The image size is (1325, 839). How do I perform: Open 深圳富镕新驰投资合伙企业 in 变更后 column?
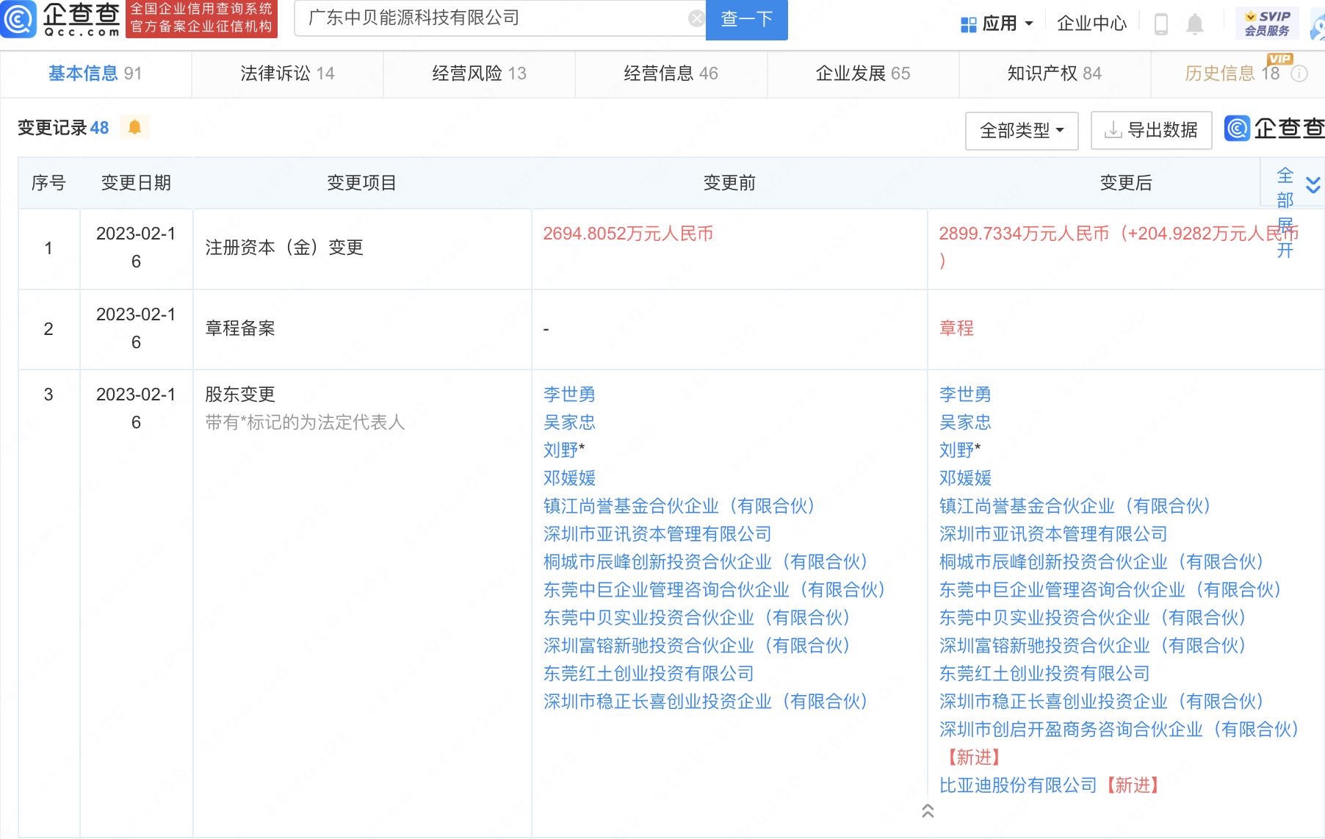point(1095,646)
